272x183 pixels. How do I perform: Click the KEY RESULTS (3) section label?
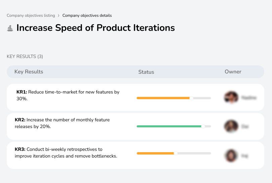(25, 56)
